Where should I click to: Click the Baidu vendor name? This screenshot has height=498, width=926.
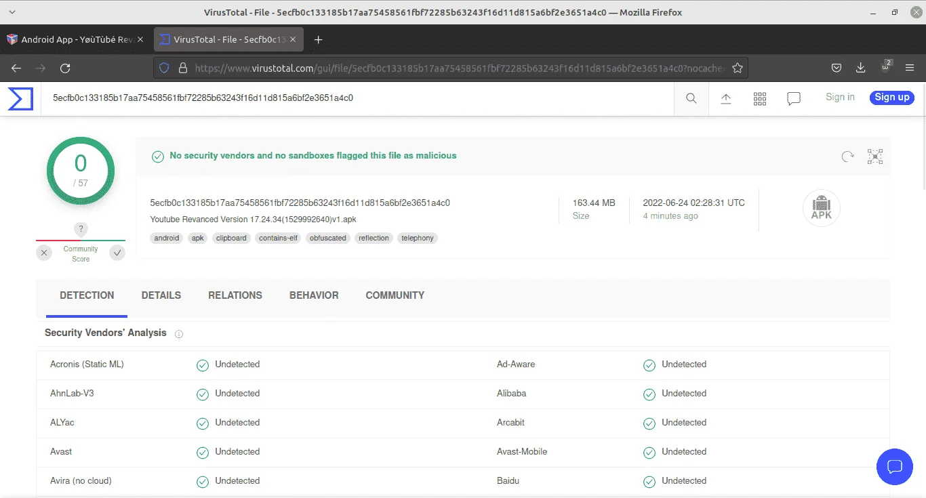[508, 481]
